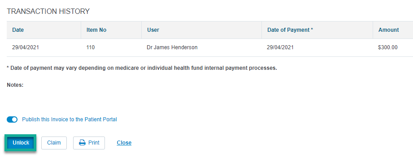Select the Print button label

pyautogui.click(x=94, y=143)
